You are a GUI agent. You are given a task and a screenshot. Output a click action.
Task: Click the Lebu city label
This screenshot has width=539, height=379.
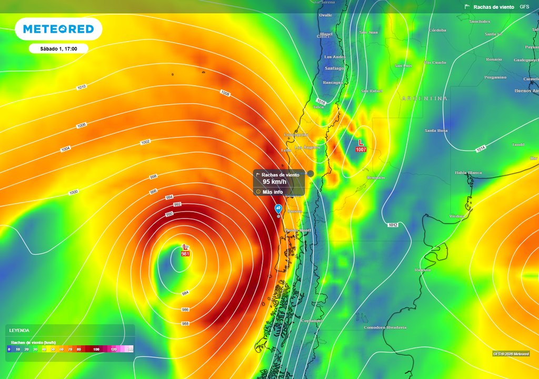[286, 151]
